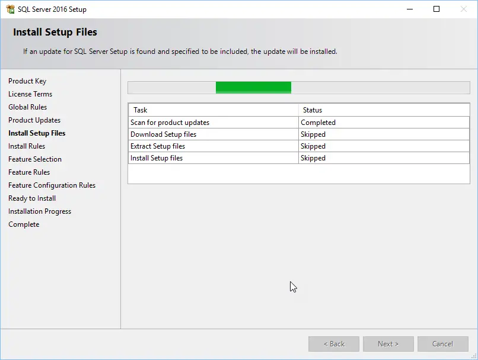
Task: Open the Complete step
Action: click(24, 224)
